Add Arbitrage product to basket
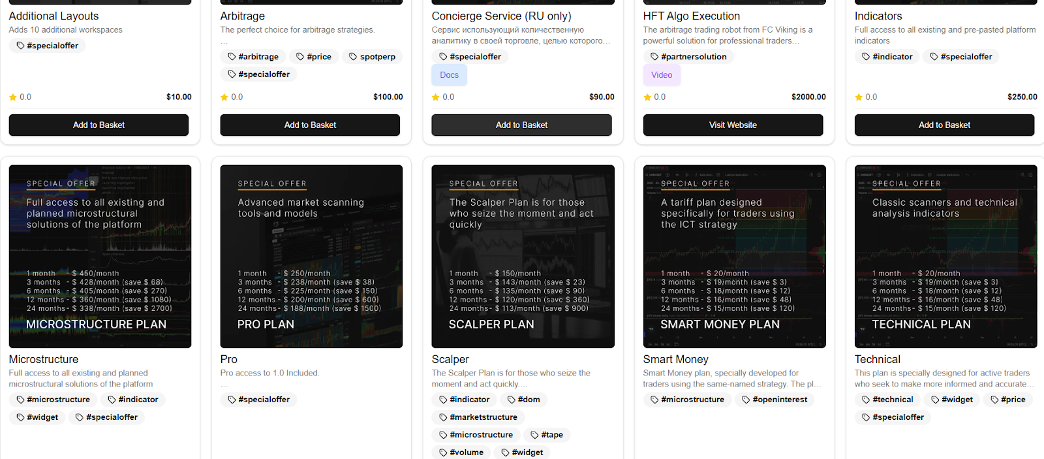 [x=310, y=125]
